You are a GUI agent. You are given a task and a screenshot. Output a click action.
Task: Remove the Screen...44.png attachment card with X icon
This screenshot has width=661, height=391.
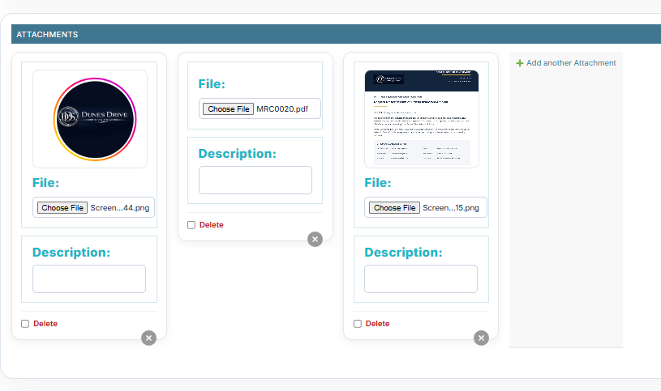pos(148,338)
